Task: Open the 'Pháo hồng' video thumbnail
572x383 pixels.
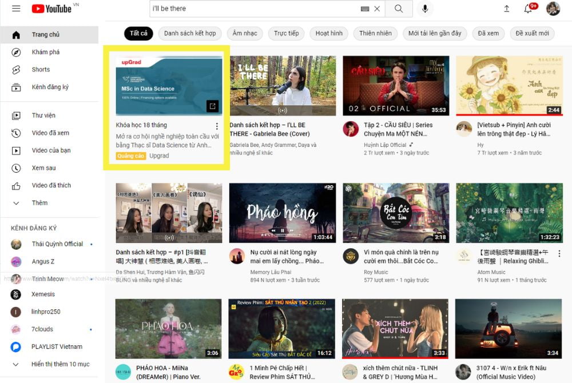Action: 282,214
